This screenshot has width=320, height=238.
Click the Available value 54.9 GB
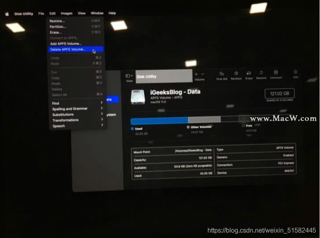(193, 166)
